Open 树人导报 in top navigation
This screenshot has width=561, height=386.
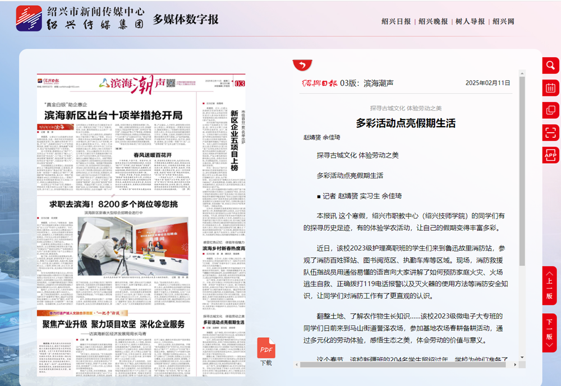coord(470,21)
